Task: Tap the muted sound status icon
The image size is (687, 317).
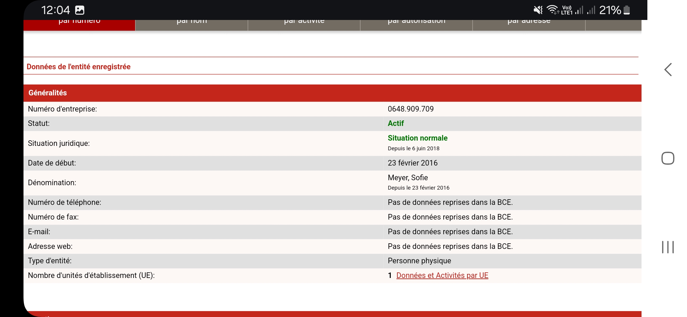Action: pyautogui.click(x=538, y=10)
